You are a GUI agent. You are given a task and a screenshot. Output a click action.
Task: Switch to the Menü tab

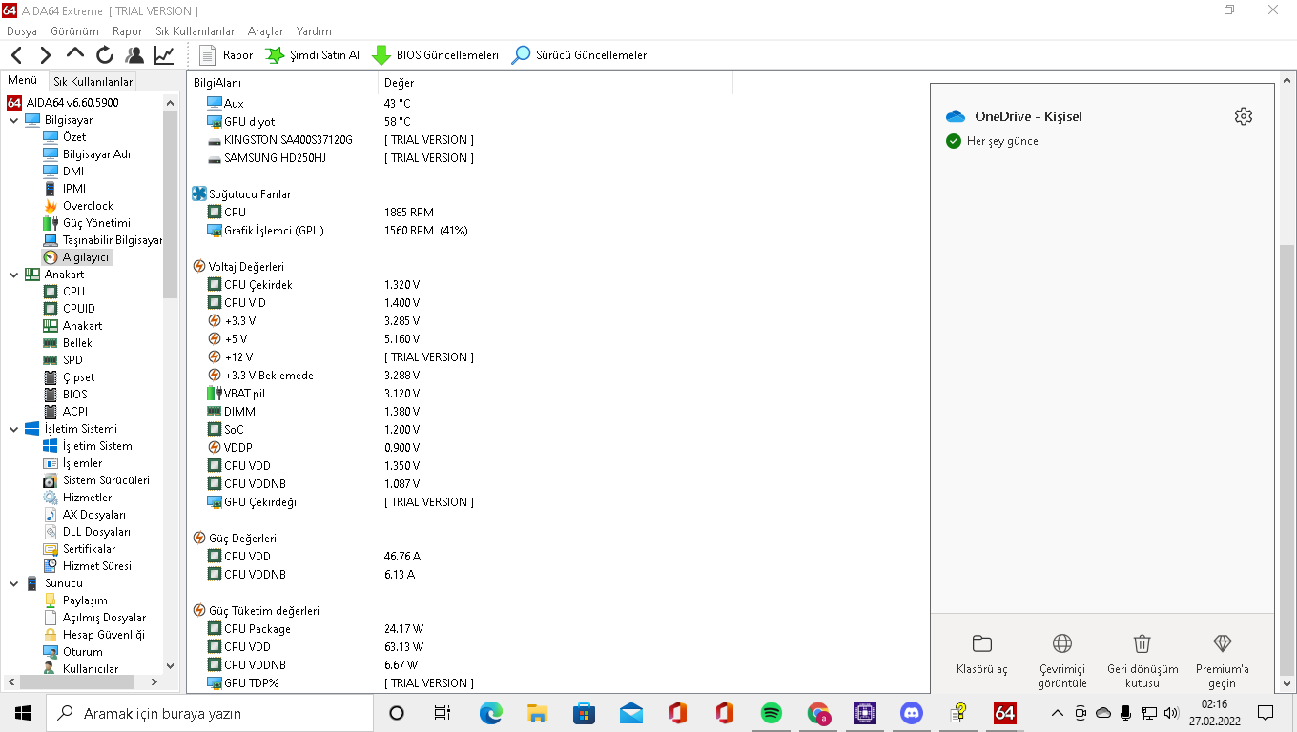(x=23, y=81)
